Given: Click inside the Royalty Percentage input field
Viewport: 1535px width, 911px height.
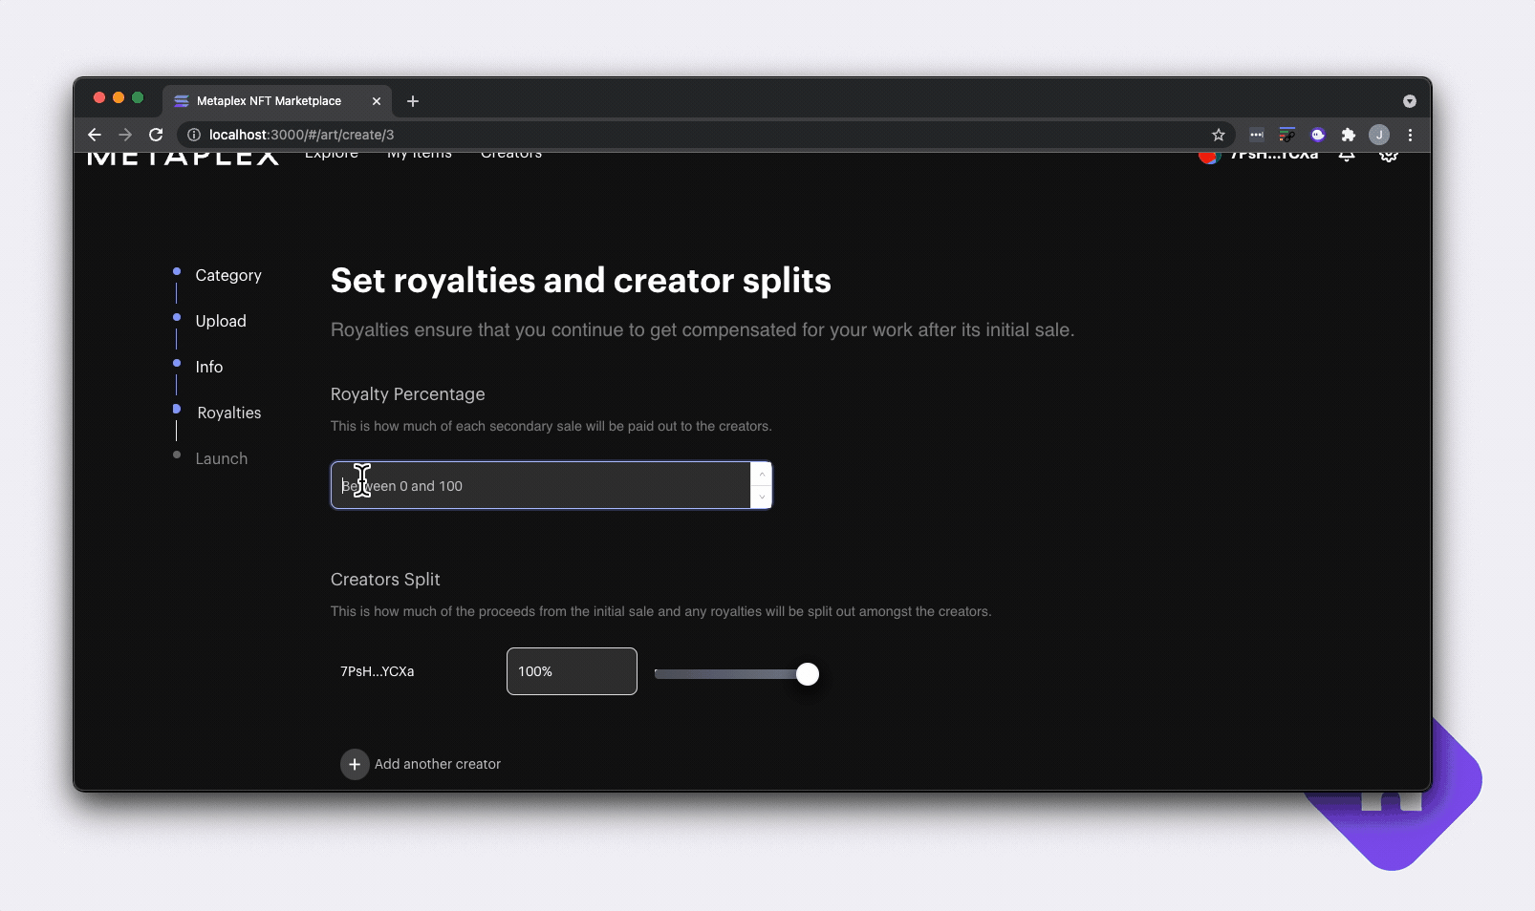Looking at the screenshot, I should tap(535, 485).
